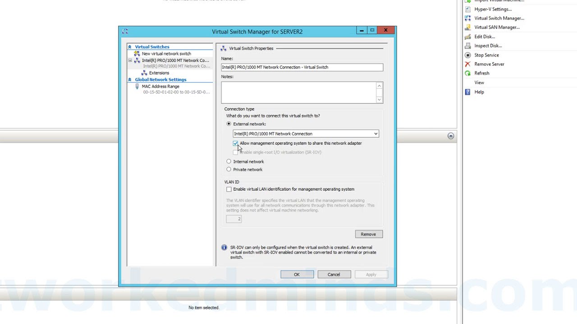Click the Hyper-V Settings icon in Actions pane
The image size is (577, 324).
coord(467,9)
